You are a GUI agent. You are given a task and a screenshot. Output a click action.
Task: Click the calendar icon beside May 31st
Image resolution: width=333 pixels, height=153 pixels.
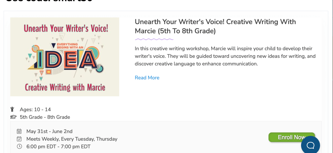tap(19, 131)
